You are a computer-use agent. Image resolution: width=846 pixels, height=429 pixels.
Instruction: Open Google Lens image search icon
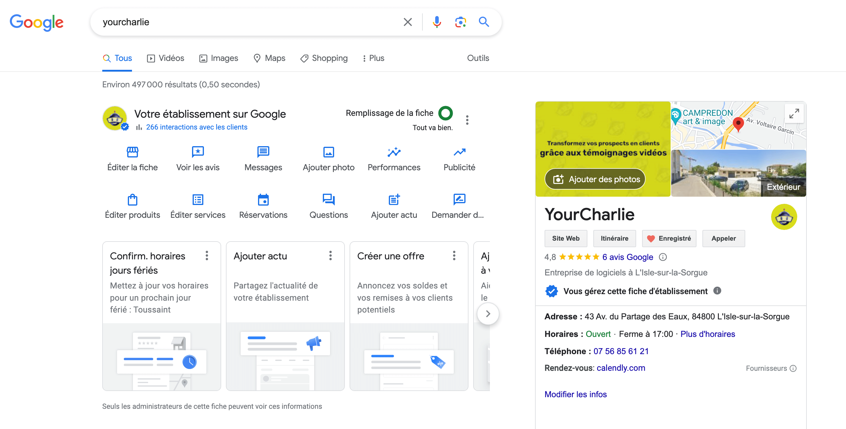click(460, 22)
